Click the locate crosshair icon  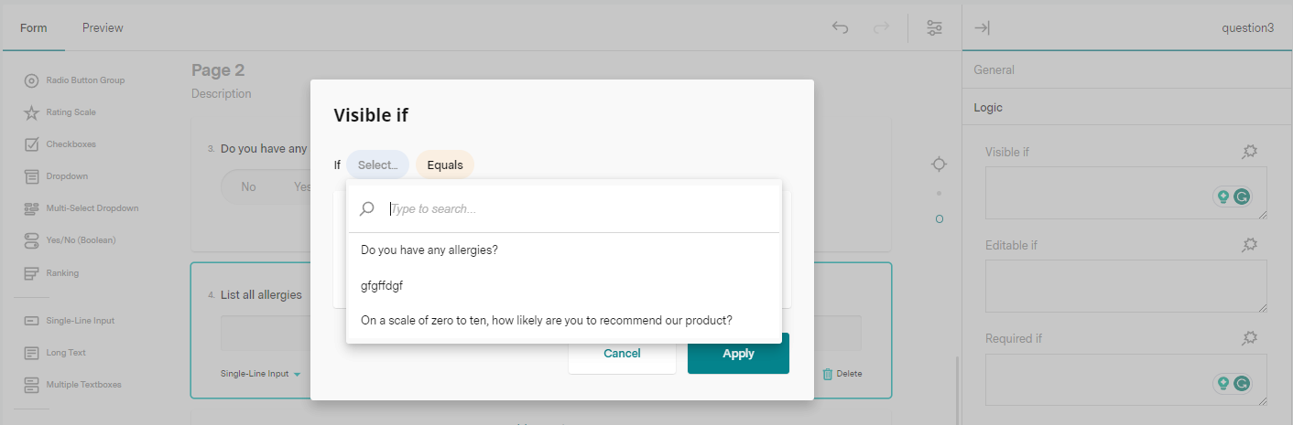(x=939, y=165)
